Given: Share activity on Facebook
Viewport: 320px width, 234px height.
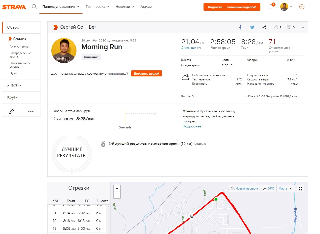Looking at the screenshot, I should 240,27.
